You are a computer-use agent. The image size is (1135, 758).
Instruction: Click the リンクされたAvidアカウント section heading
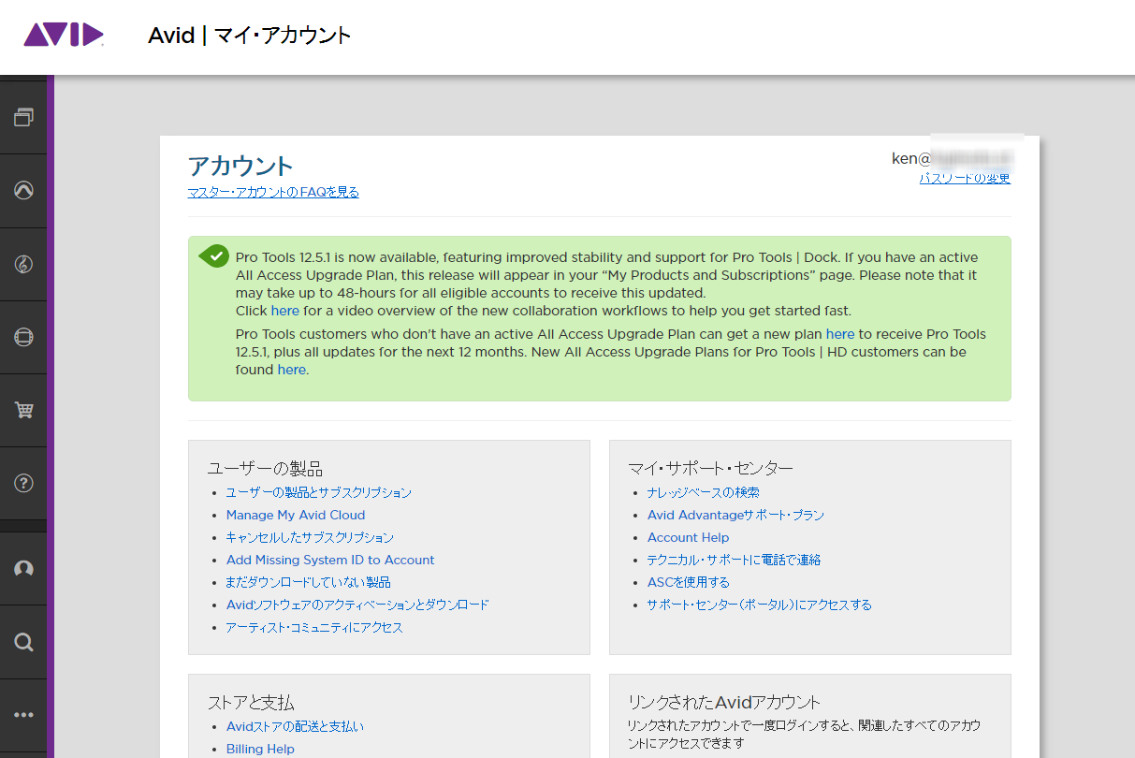tap(724, 702)
